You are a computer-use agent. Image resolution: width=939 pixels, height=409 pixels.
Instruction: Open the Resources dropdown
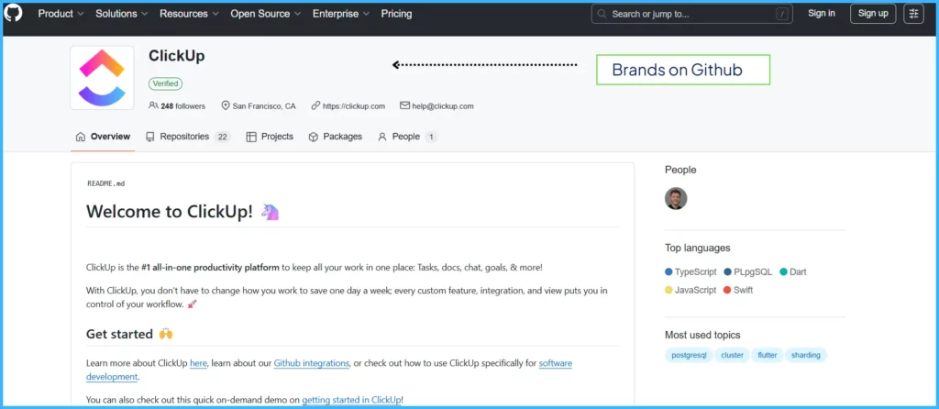pyautogui.click(x=189, y=13)
